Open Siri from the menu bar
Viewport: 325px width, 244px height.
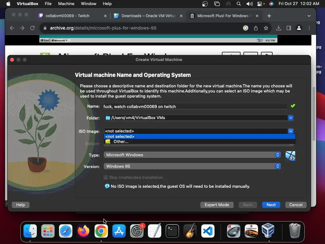(x=271, y=3)
